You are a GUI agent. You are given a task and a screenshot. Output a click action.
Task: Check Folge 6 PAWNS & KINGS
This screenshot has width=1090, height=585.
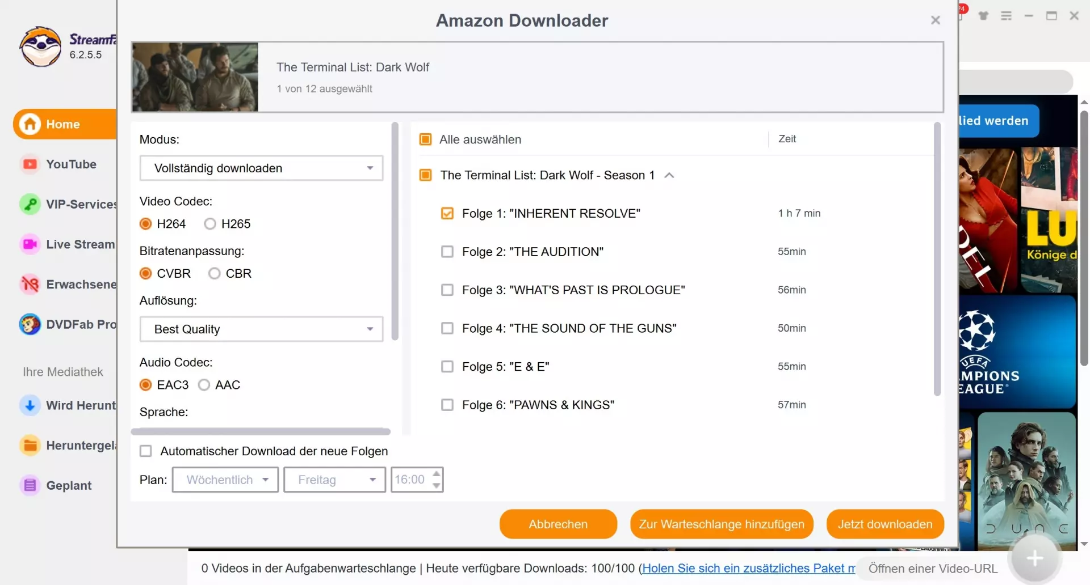point(447,405)
